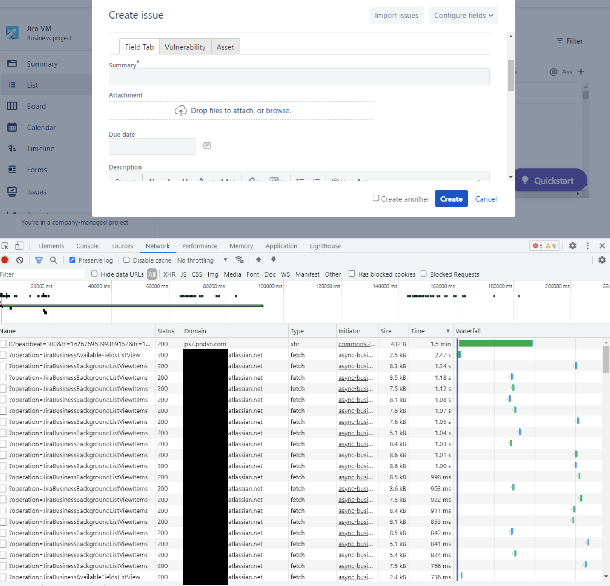This screenshot has height=586, width=610.
Task: Clear the network log
Action: (x=20, y=260)
